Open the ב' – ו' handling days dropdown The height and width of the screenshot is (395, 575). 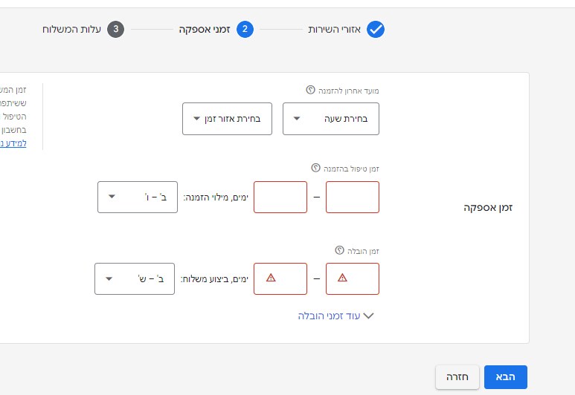pyautogui.click(x=138, y=197)
